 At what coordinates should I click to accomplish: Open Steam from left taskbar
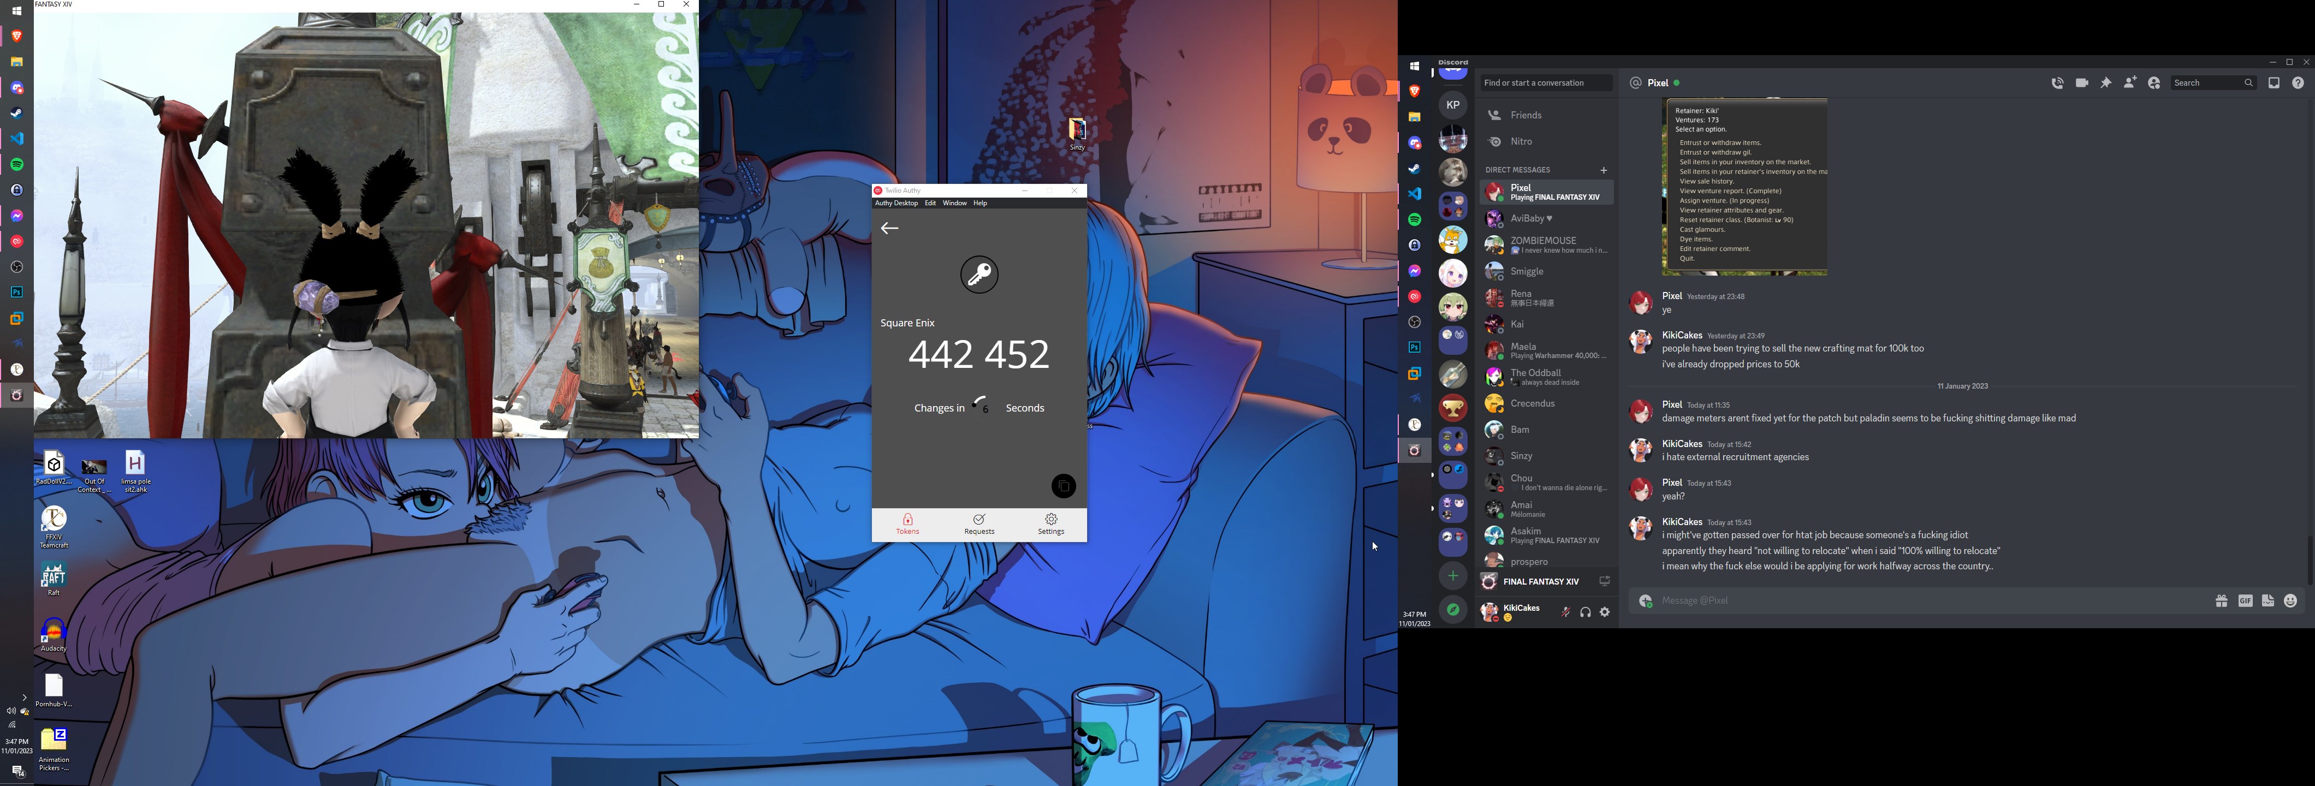coord(16,113)
